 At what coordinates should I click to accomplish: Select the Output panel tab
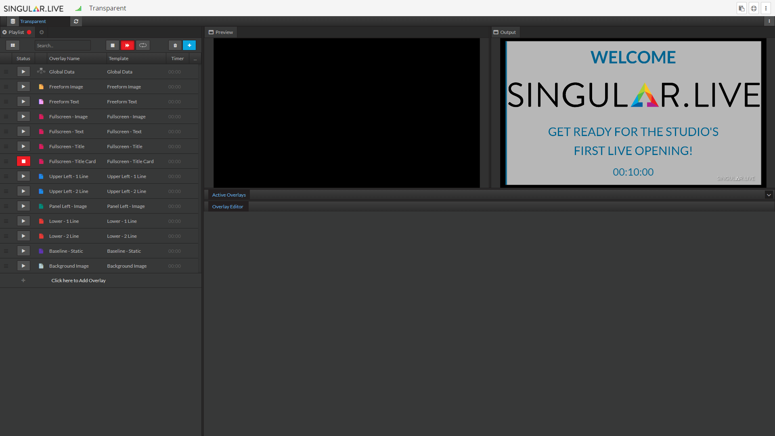click(x=505, y=32)
